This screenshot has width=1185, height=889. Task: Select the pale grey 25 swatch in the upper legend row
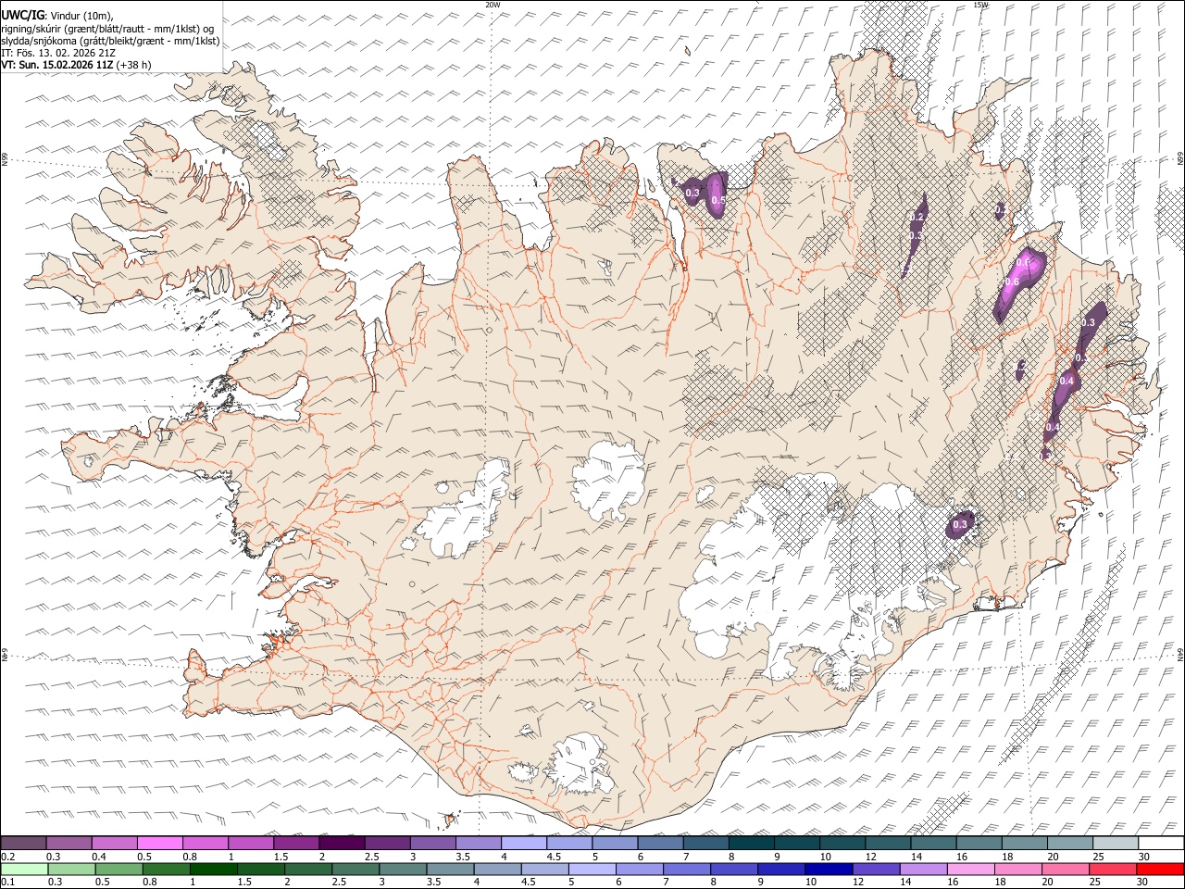click(1116, 844)
